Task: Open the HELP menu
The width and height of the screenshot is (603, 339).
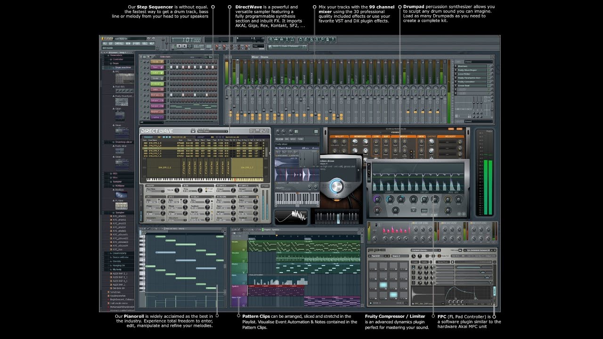Action: pos(152,43)
